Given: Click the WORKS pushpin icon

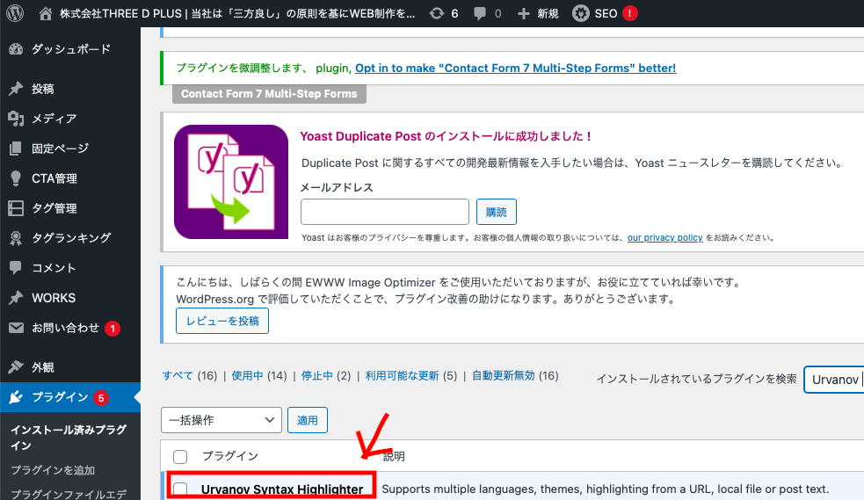Looking at the screenshot, I should [x=16, y=297].
